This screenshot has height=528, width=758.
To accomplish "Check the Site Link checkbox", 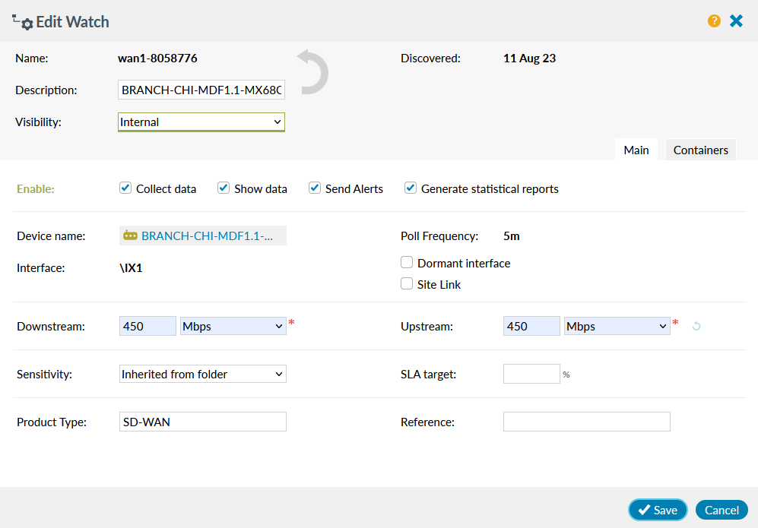I will coord(407,283).
